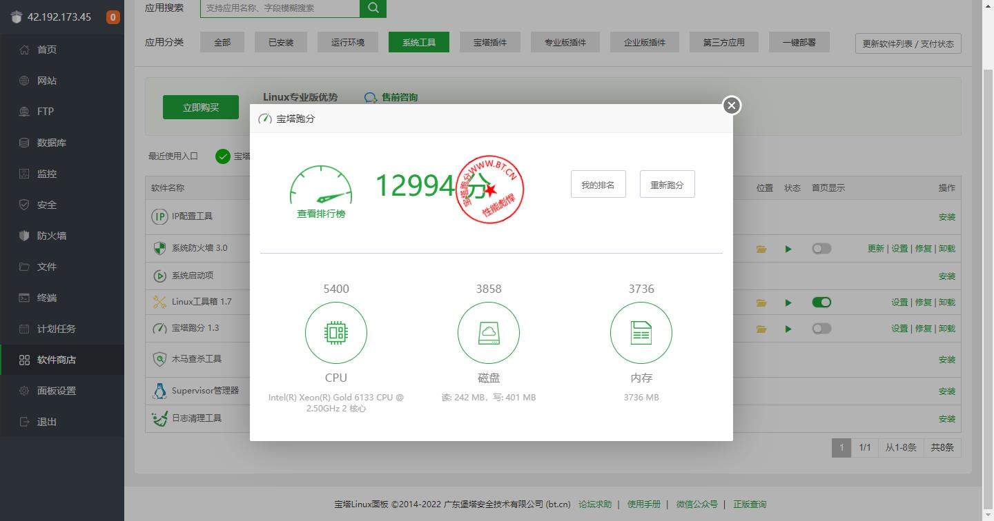This screenshot has width=994, height=521.
Task: Toggle 首页显示 switch for Linux工具箱 1.7
Action: click(x=821, y=302)
